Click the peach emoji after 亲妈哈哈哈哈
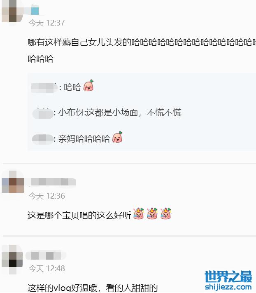The height and width of the screenshot is (293, 256). (117, 137)
